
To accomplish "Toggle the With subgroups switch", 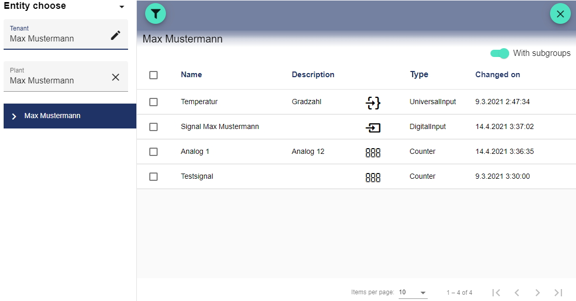I will coord(500,53).
